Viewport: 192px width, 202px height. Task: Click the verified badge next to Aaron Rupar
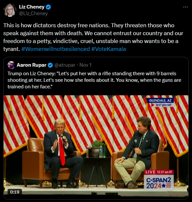[x=50, y=65]
